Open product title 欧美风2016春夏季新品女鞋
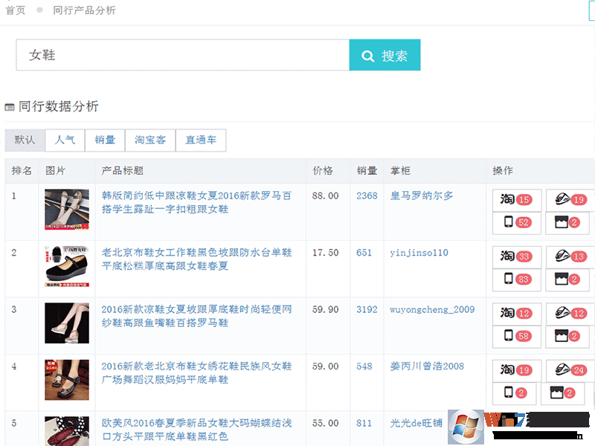This screenshot has width=595, height=446. [x=196, y=430]
